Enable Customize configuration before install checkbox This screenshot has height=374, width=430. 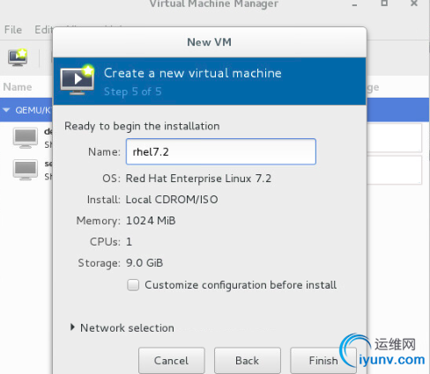133,285
